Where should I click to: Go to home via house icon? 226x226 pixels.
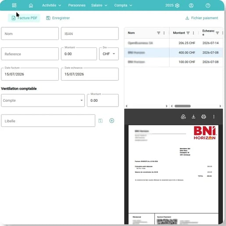point(31,6)
